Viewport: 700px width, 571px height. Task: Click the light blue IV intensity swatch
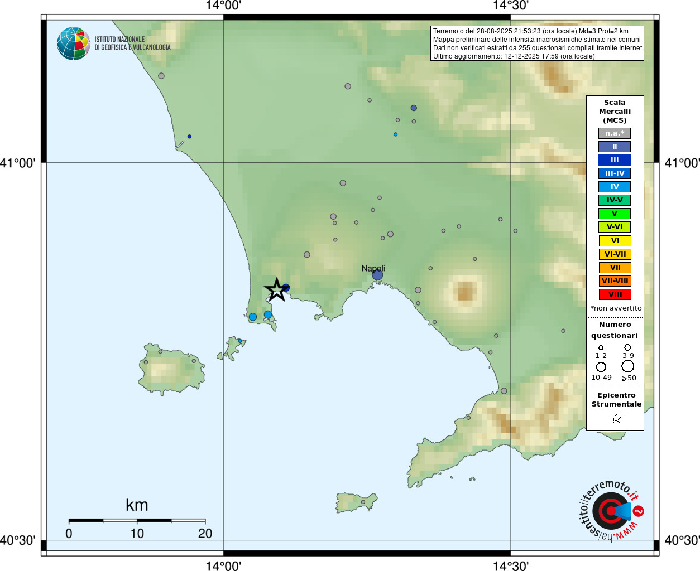click(x=615, y=187)
